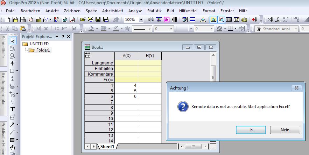Click the Langname cell of column A
Viewport: 309px width, 155px height.
tap(126, 63)
